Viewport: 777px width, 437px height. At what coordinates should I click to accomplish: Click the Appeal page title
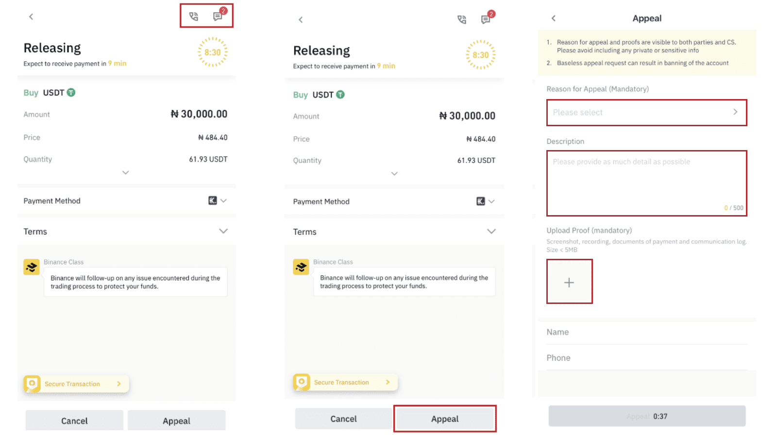click(x=647, y=18)
